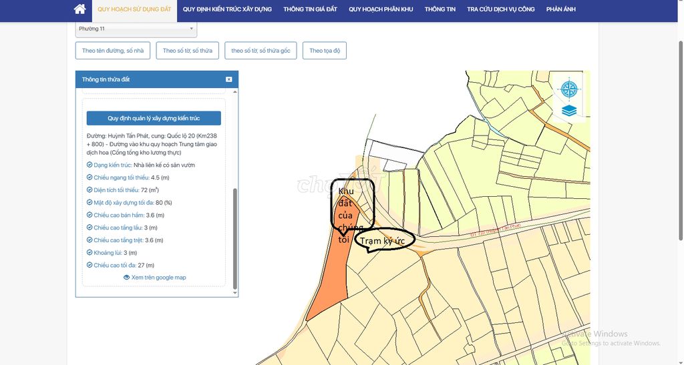Select QUY HOẠCH PHÂN KHU menu item
684x365 pixels.
click(x=381, y=9)
